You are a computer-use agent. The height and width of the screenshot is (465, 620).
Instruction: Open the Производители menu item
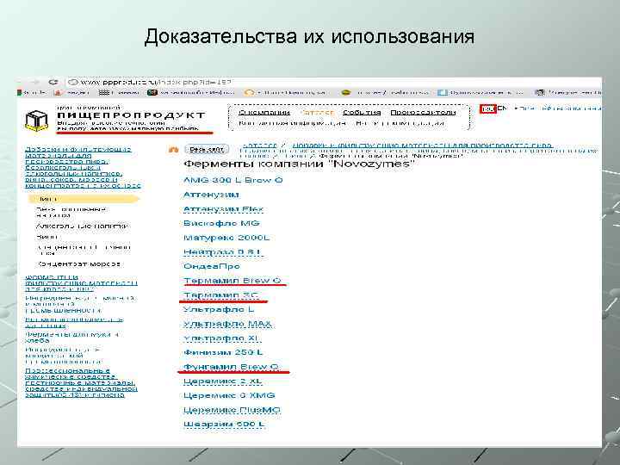click(x=423, y=113)
